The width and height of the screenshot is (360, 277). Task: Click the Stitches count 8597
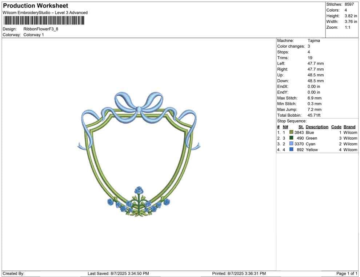[349, 4]
